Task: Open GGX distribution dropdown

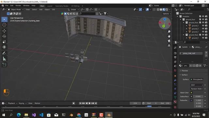Action: coord(197,85)
